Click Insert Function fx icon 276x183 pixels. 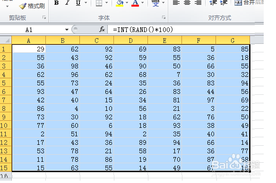tap(102, 29)
